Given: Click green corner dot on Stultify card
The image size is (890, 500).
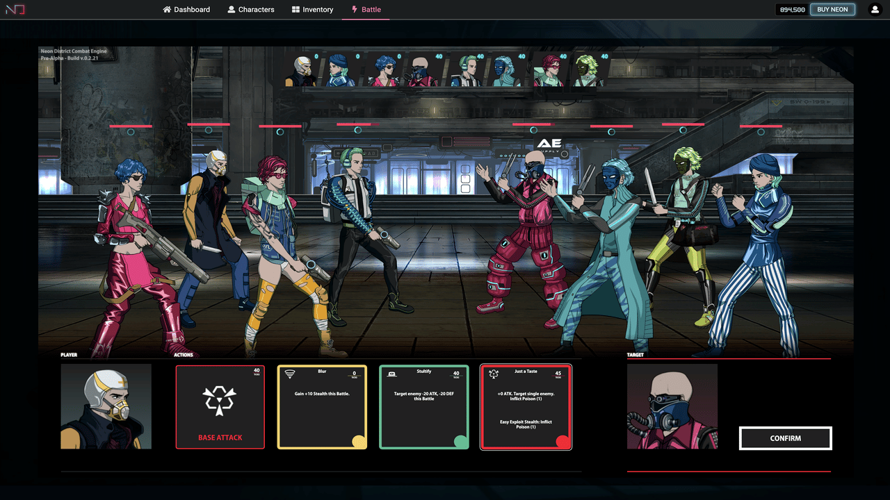Looking at the screenshot, I should (x=461, y=442).
